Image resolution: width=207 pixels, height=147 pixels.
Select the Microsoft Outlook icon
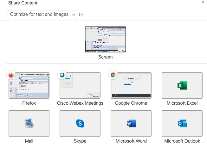(182, 123)
